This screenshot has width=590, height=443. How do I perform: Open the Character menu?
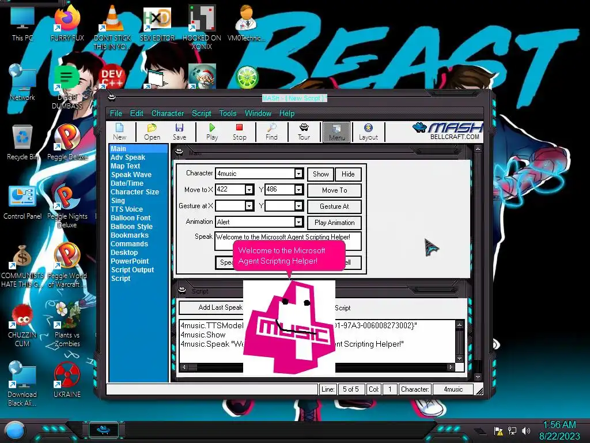coord(168,114)
